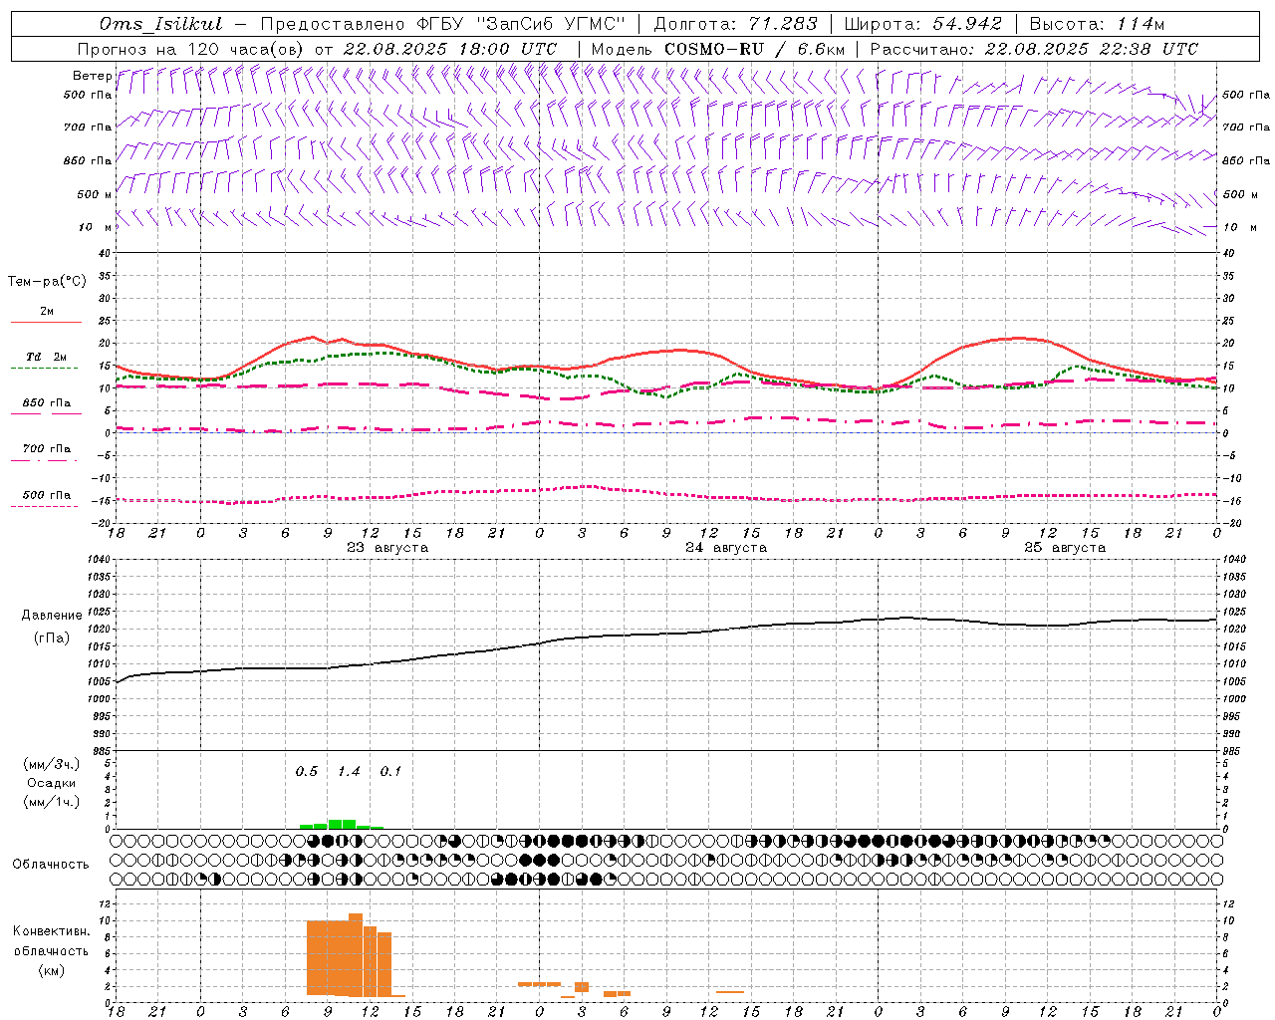
Task: Select the Высота: 114м value
Action: [x=1098, y=24]
